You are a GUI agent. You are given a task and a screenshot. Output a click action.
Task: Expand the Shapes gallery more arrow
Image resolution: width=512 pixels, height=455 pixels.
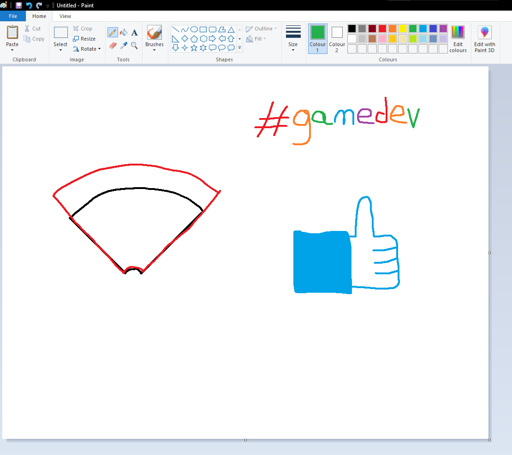pyautogui.click(x=240, y=48)
